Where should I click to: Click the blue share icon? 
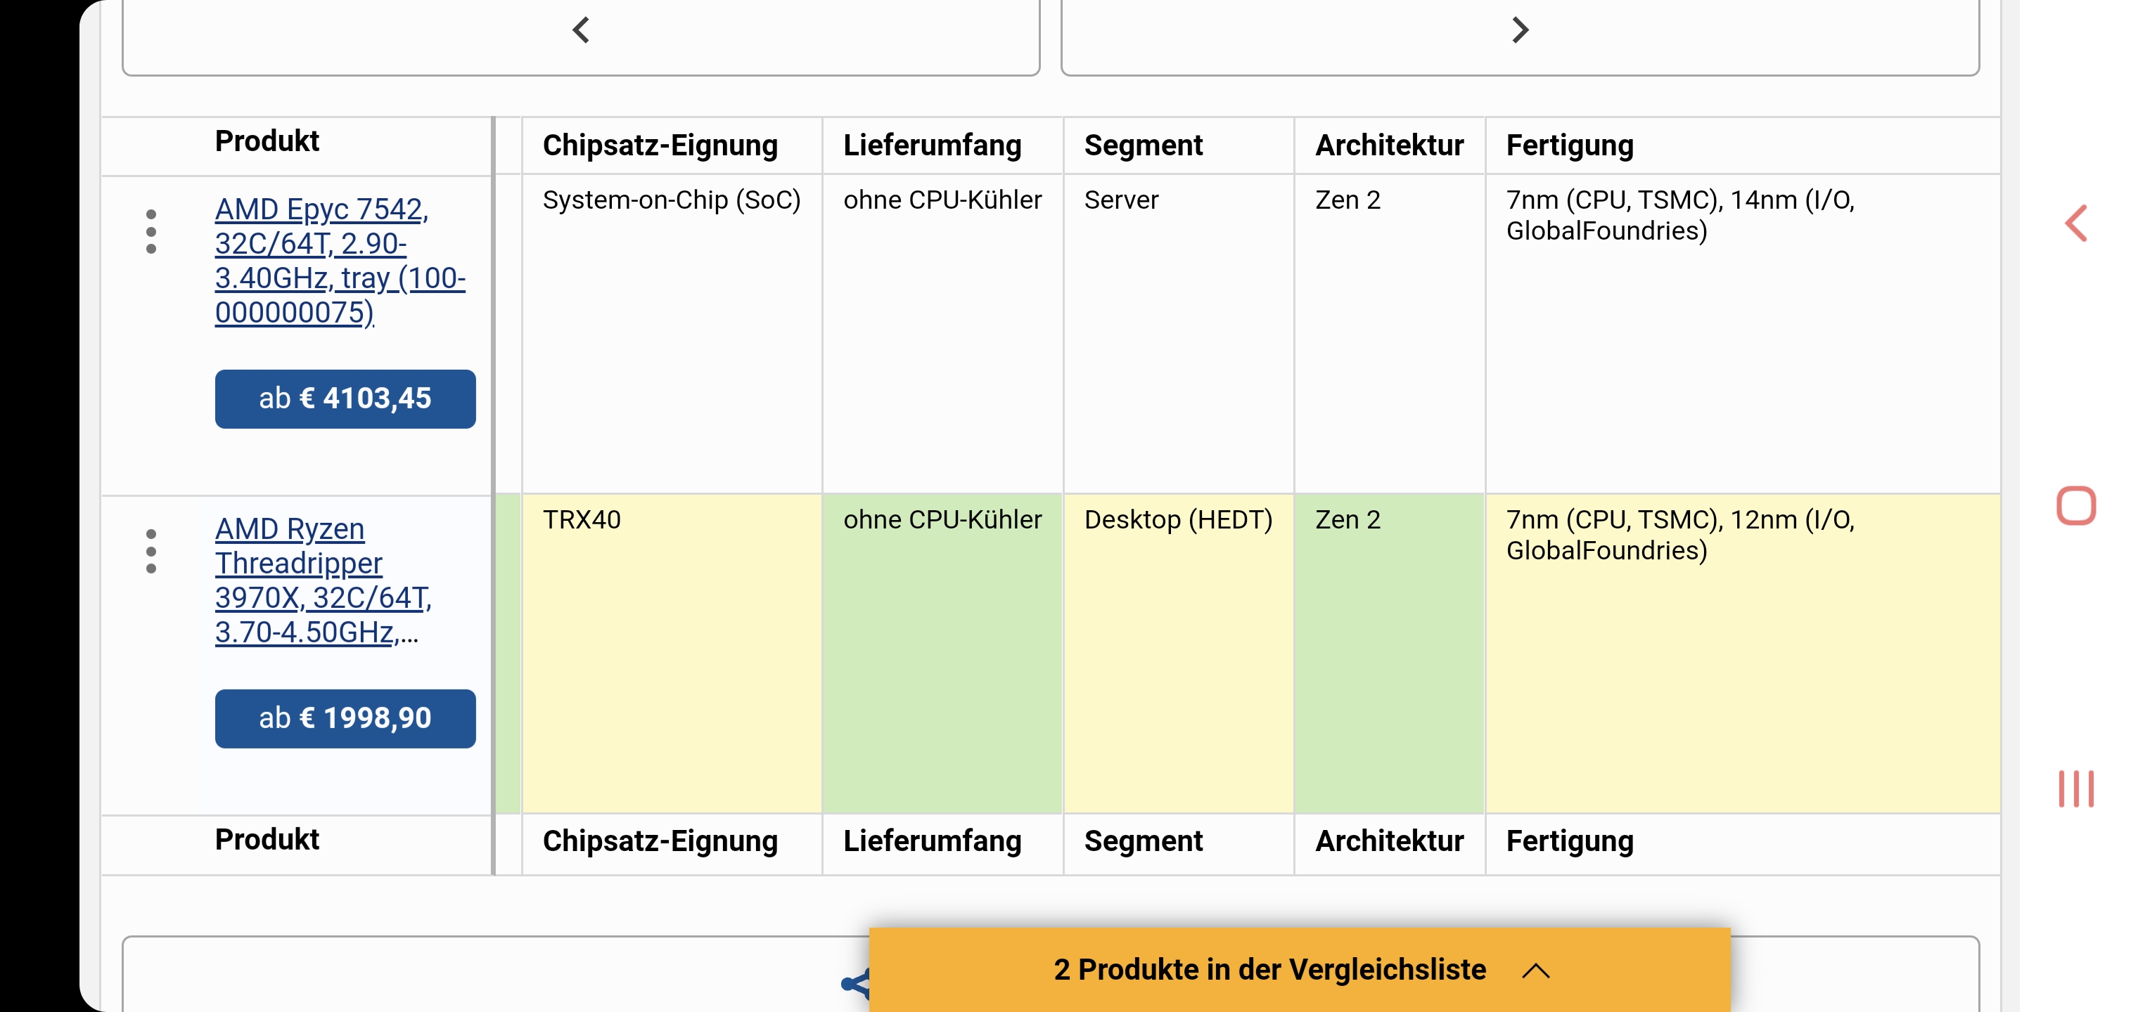[x=855, y=984]
